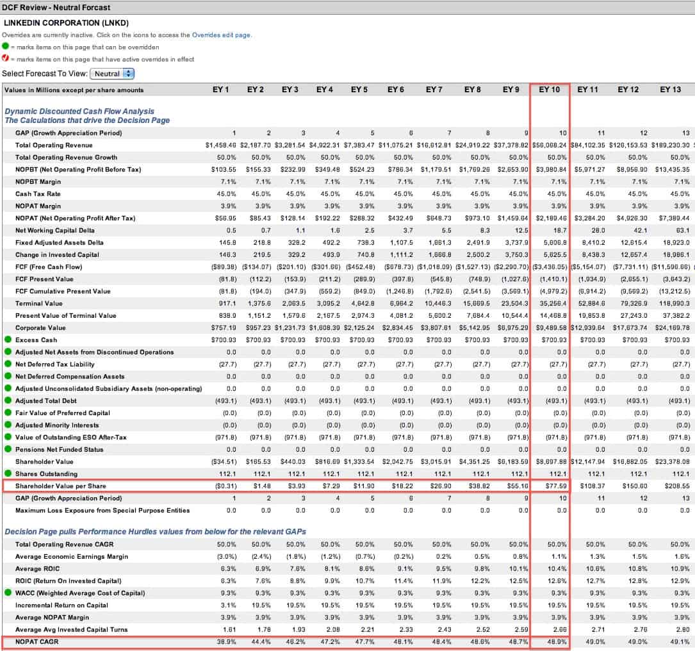This screenshot has width=695, height=651.
Task: Select the EY 13 column header
Action: 670,90
